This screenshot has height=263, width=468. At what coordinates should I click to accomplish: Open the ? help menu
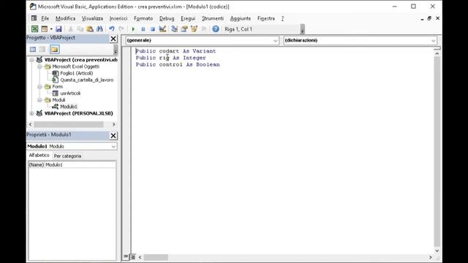(x=282, y=18)
